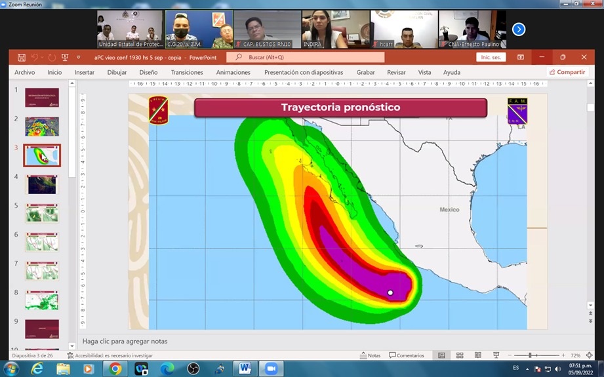Viewport: 604px width, 377px height.
Task: Adjust the zoom level slider
Action: (x=530, y=355)
